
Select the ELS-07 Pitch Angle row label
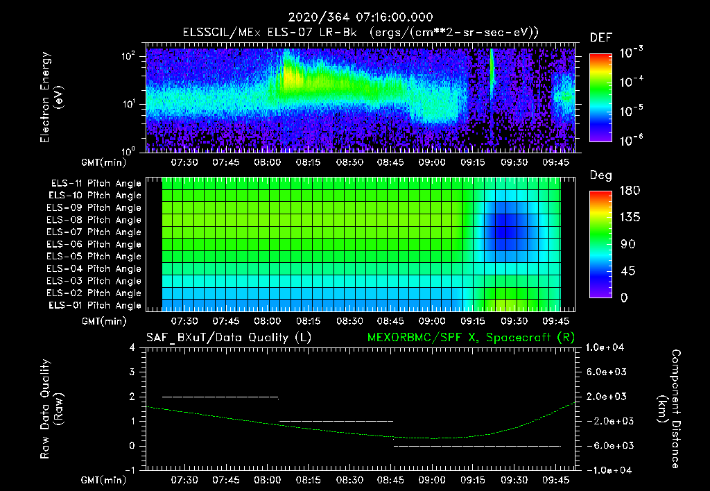[x=94, y=232]
